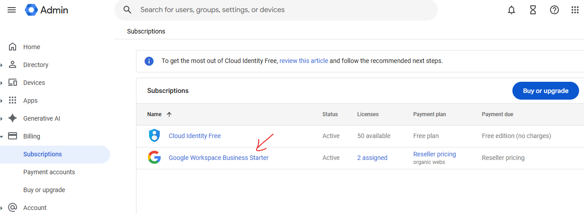Open the notifications bell
This screenshot has width=584, height=214.
click(x=512, y=10)
